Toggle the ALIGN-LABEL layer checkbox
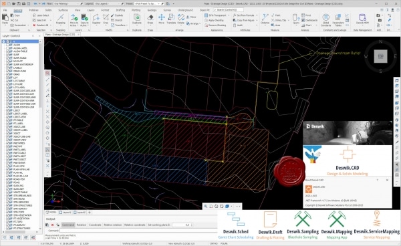The image size is (401, 246). 7,48
